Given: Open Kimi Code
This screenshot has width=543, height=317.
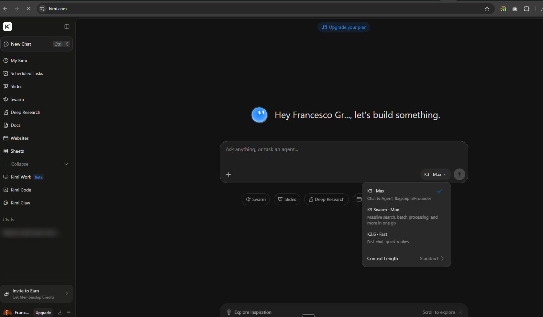Looking at the screenshot, I should click(36, 190).
